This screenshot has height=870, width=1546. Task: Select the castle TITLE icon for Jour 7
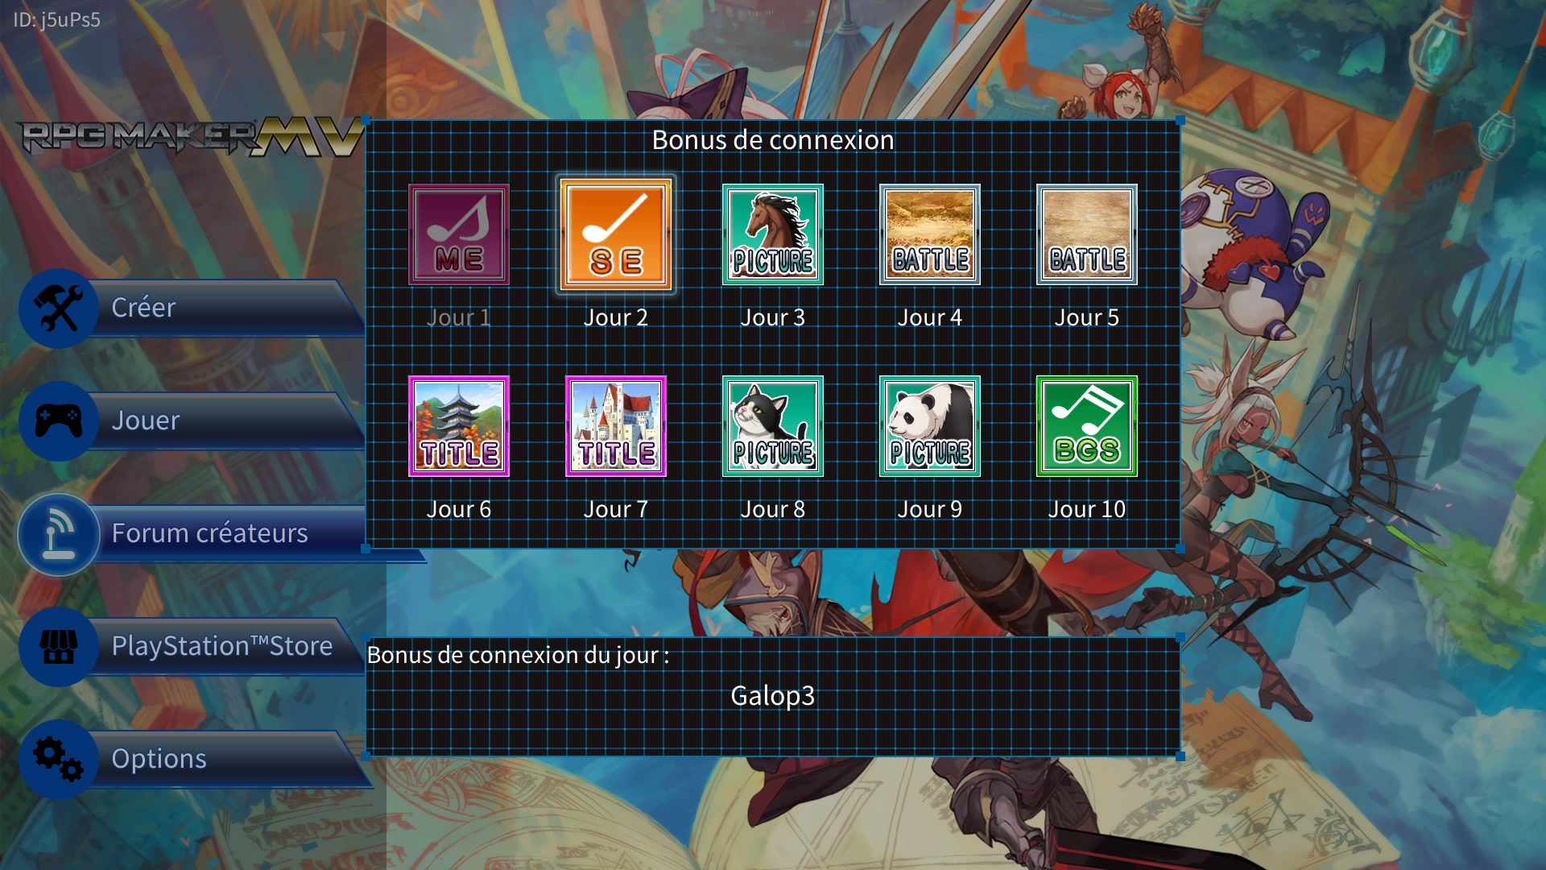[616, 426]
